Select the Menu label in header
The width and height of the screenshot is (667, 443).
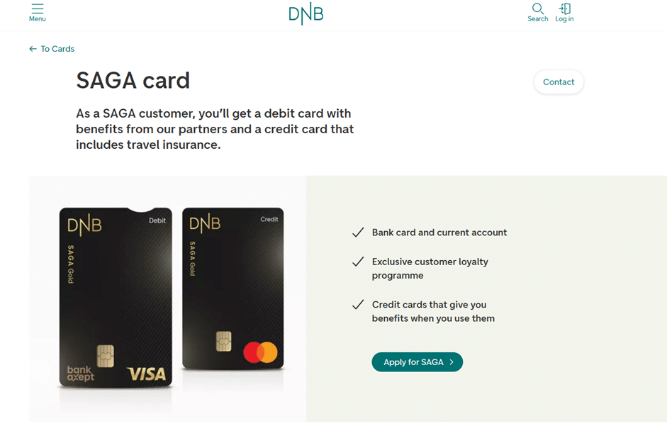pos(38,19)
